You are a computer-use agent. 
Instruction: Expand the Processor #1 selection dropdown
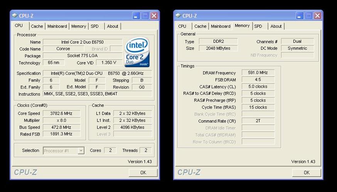81,151
